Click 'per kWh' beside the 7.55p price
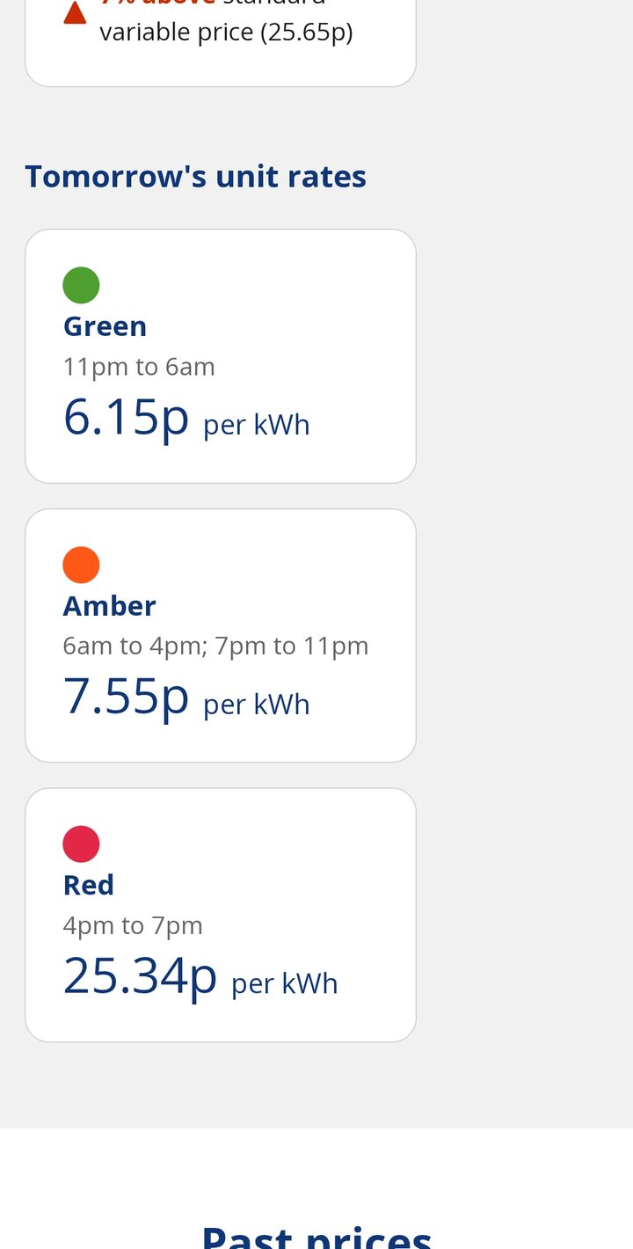The width and height of the screenshot is (633, 1249). [257, 705]
